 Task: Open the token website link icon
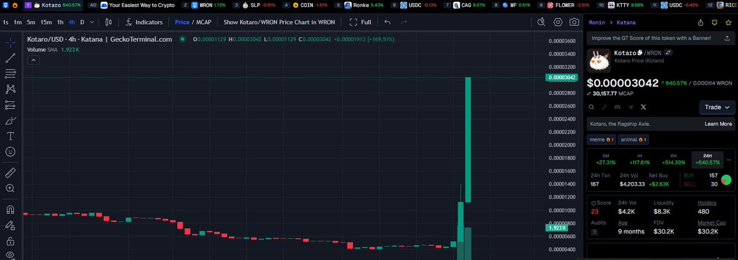605,107
